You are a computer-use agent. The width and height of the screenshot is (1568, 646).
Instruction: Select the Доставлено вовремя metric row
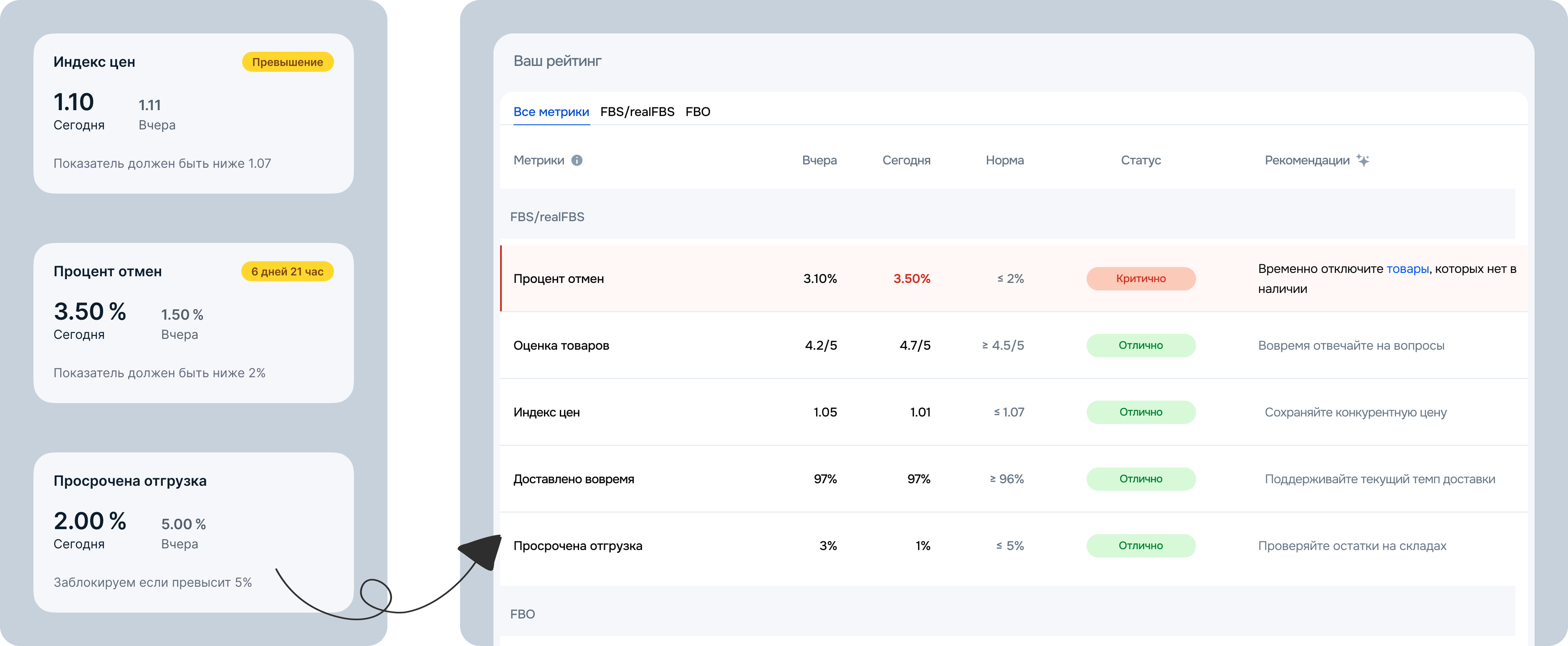click(574, 479)
